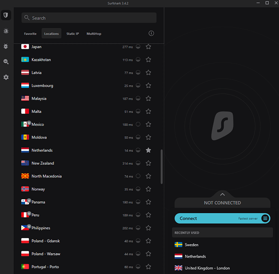Connect to United Kingdom - London
This screenshot has width=279, height=274.
coord(222,268)
